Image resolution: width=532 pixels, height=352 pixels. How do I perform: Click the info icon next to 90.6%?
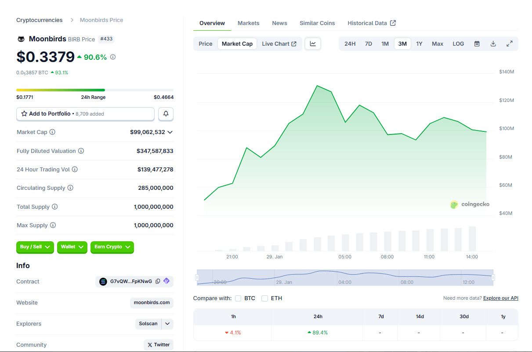pos(113,57)
